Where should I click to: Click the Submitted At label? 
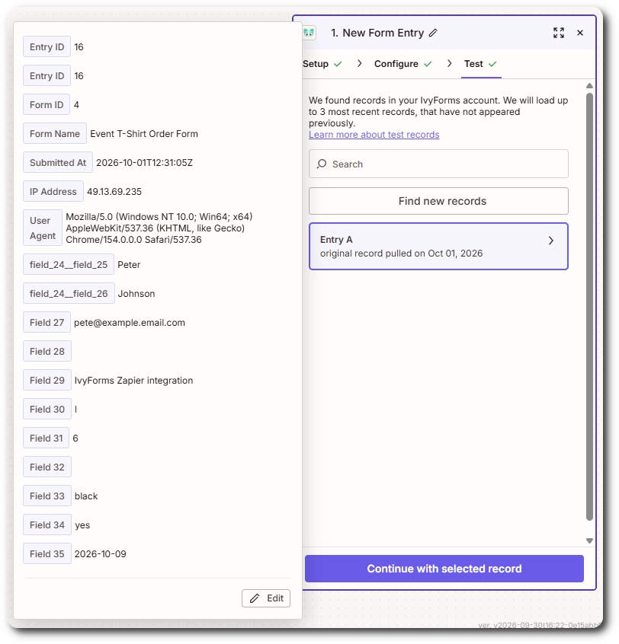pos(58,163)
